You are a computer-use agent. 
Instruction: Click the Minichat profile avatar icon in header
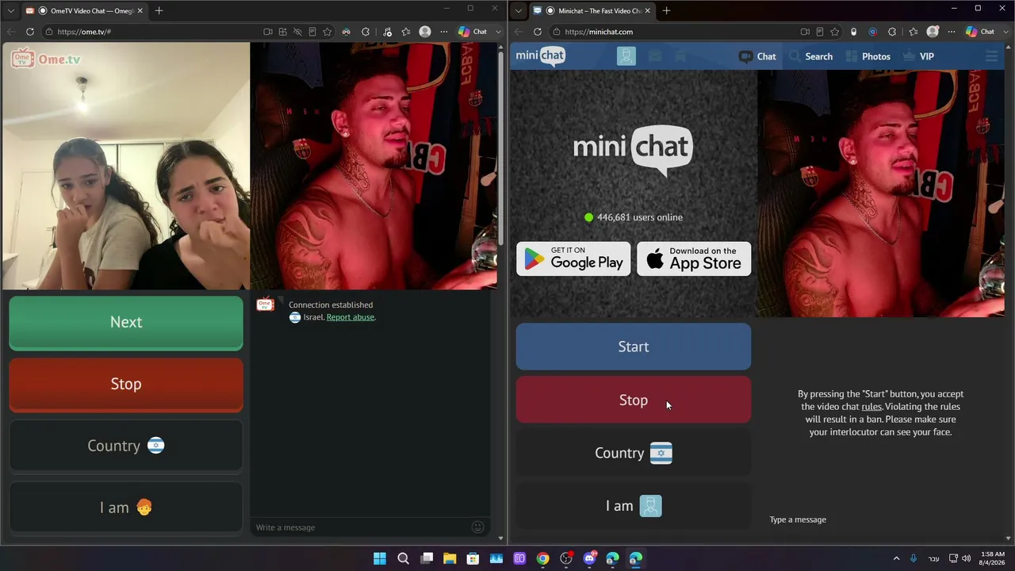click(x=626, y=56)
